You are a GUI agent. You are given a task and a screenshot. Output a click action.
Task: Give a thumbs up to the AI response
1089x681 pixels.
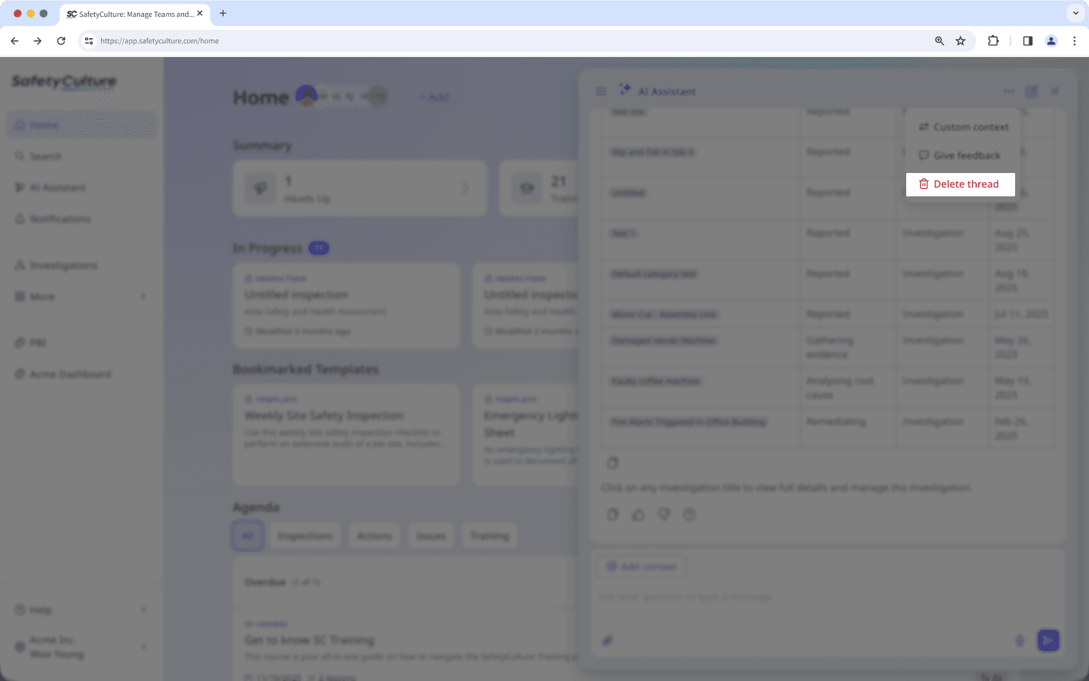coord(638,514)
